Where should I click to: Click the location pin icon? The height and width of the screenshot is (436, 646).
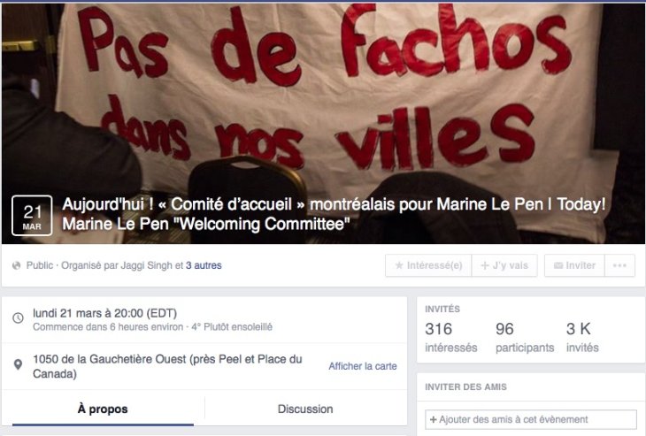[18, 364]
